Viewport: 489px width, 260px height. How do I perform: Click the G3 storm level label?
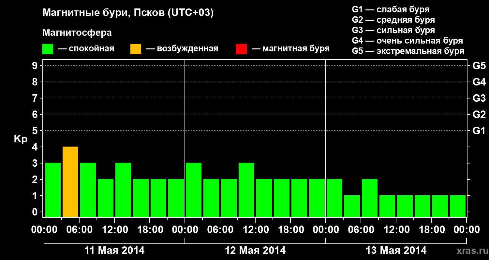[479, 98]
